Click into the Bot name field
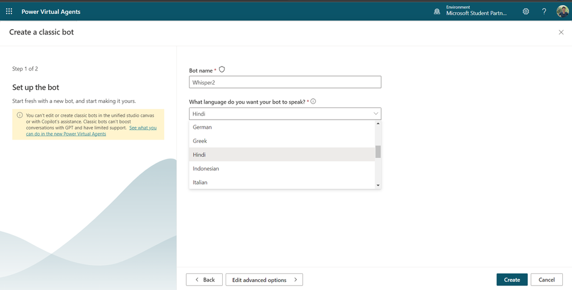 (x=285, y=82)
